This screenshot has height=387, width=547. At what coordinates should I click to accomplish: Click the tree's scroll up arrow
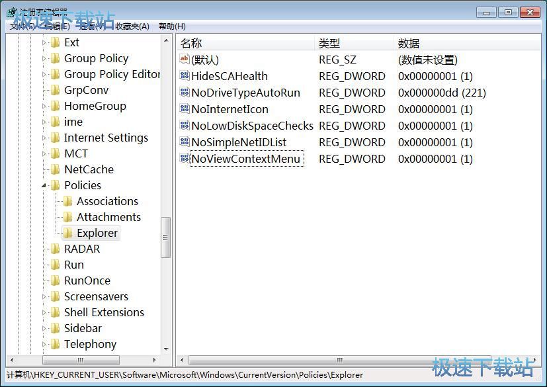click(166, 41)
